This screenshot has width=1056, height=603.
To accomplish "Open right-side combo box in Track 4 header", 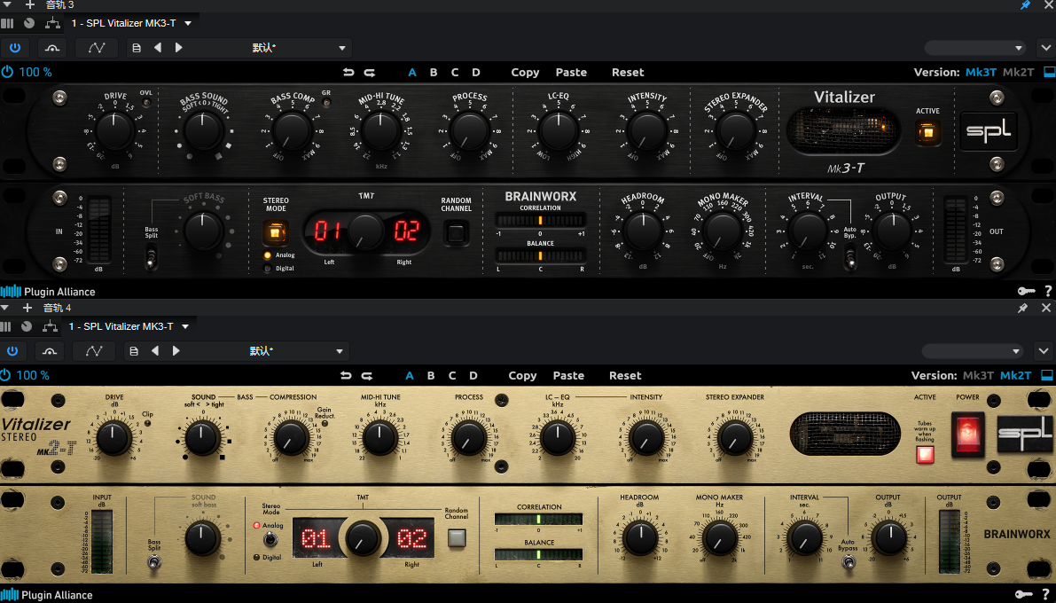I will pos(973,351).
